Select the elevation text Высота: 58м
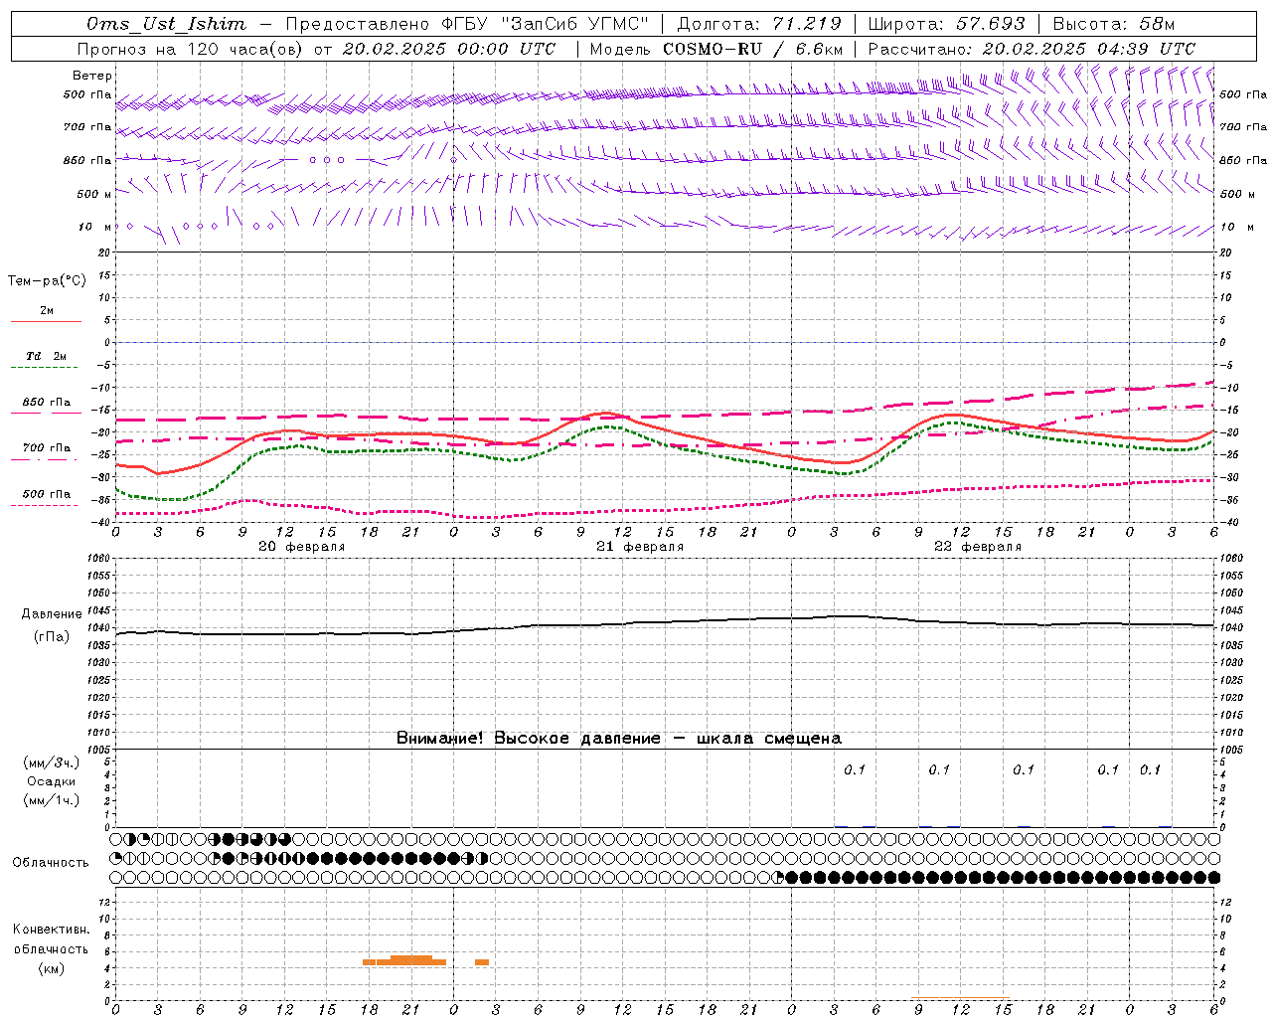 point(1113,24)
